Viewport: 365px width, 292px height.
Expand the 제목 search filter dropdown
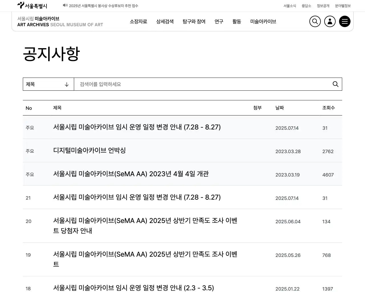click(48, 84)
